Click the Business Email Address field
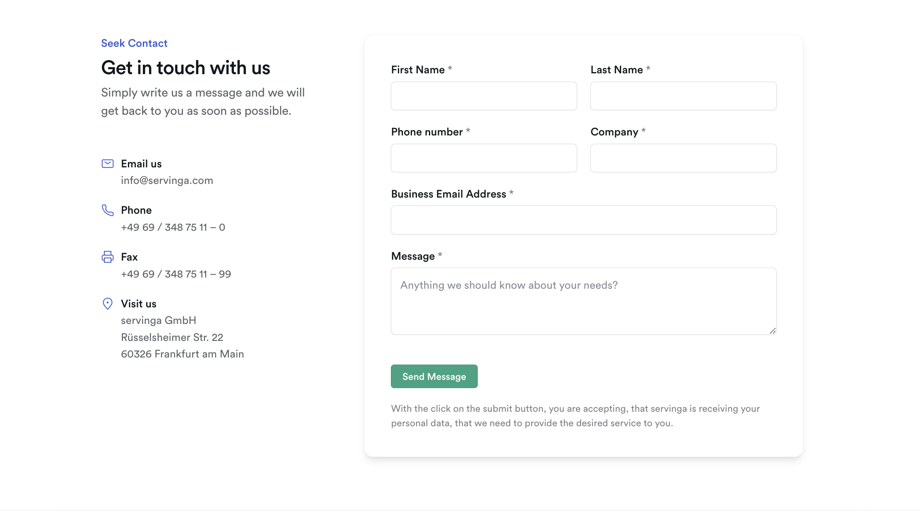Viewport: 920px width, 512px height. click(583, 220)
